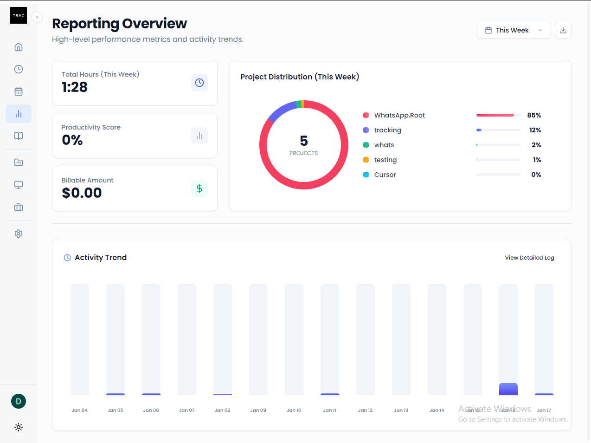Screen dimensions: 591x443
Task: Click the folder chart sidebar icon
Action: [19, 163]
